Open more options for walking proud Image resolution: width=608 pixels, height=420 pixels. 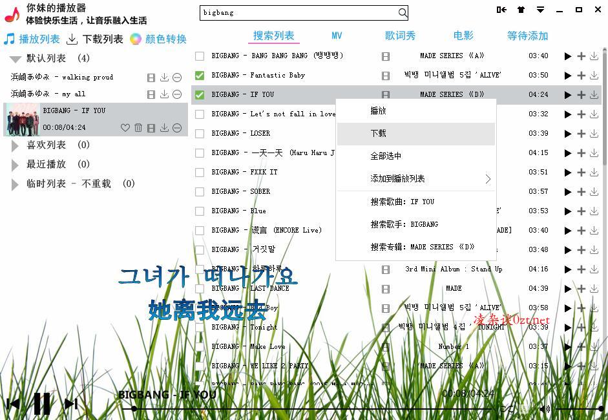(x=177, y=78)
